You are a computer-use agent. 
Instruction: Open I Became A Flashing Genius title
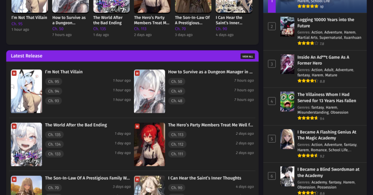pos(327,135)
